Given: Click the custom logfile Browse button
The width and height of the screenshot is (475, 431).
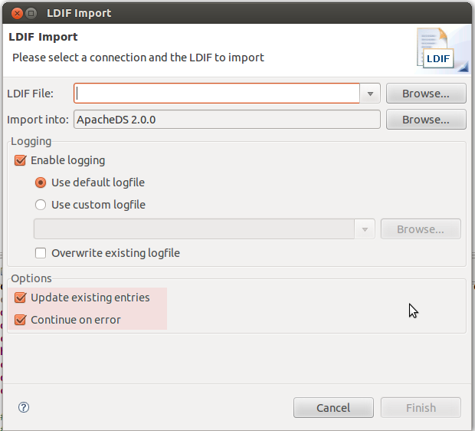Looking at the screenshot, I should (421, 229).
